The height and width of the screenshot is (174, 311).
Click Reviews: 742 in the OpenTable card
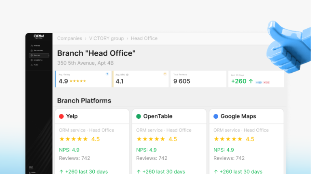152,158
